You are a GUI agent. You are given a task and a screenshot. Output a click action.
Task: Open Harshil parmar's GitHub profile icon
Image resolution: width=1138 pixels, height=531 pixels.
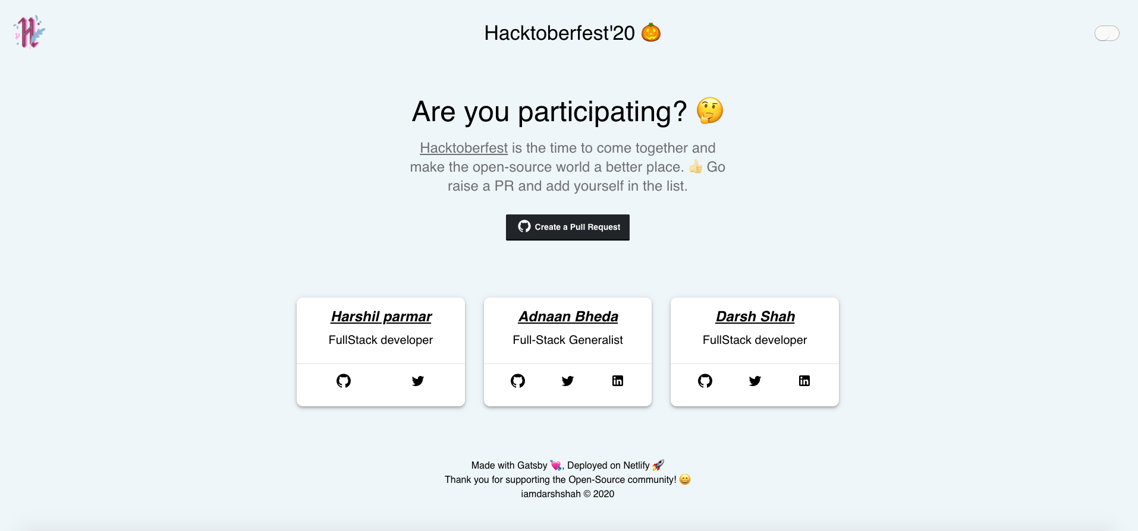point(344,381)
